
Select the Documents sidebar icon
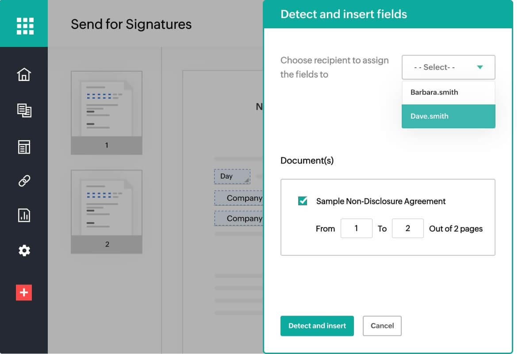(24, 110)
